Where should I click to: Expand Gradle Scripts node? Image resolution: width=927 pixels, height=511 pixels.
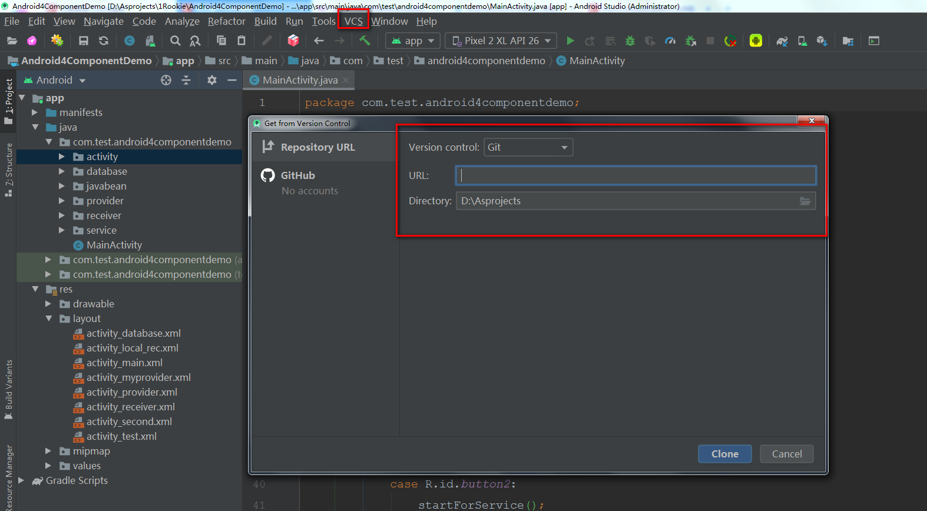[21, 480]
